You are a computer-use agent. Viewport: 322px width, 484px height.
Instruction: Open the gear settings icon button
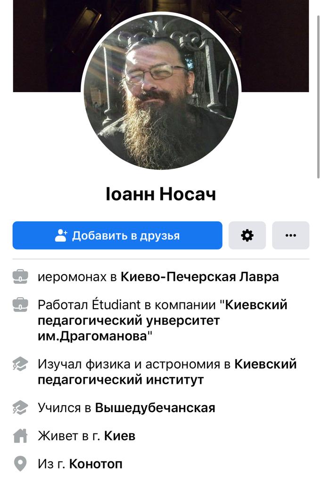(247, 235)
